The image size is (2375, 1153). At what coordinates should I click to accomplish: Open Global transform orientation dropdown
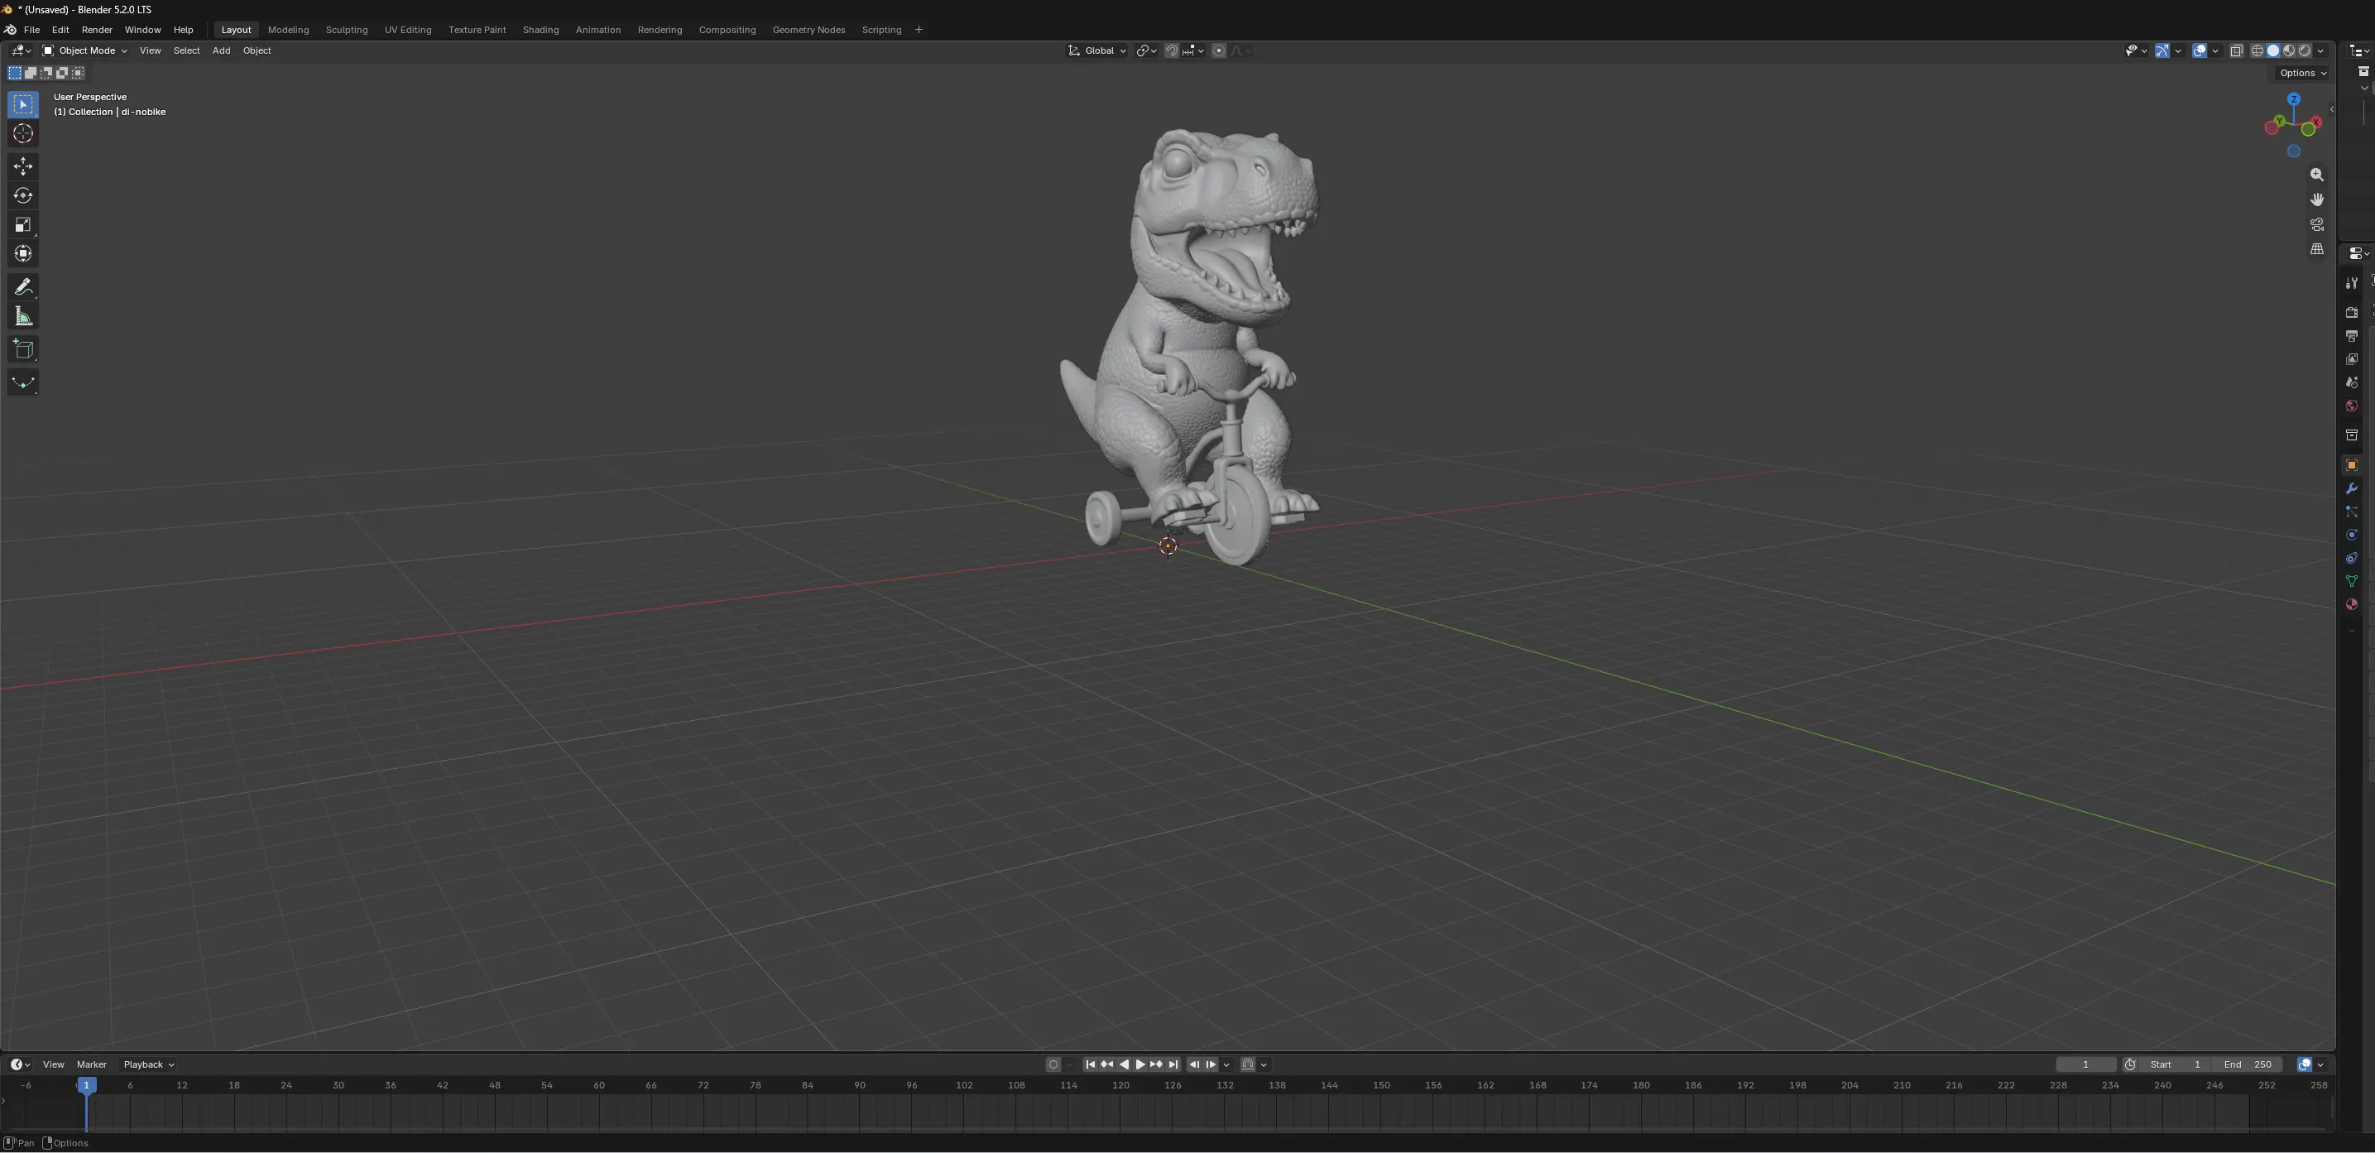point(1097,50)
